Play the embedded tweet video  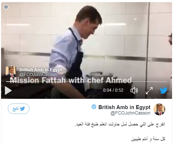[x=8, y=90]
